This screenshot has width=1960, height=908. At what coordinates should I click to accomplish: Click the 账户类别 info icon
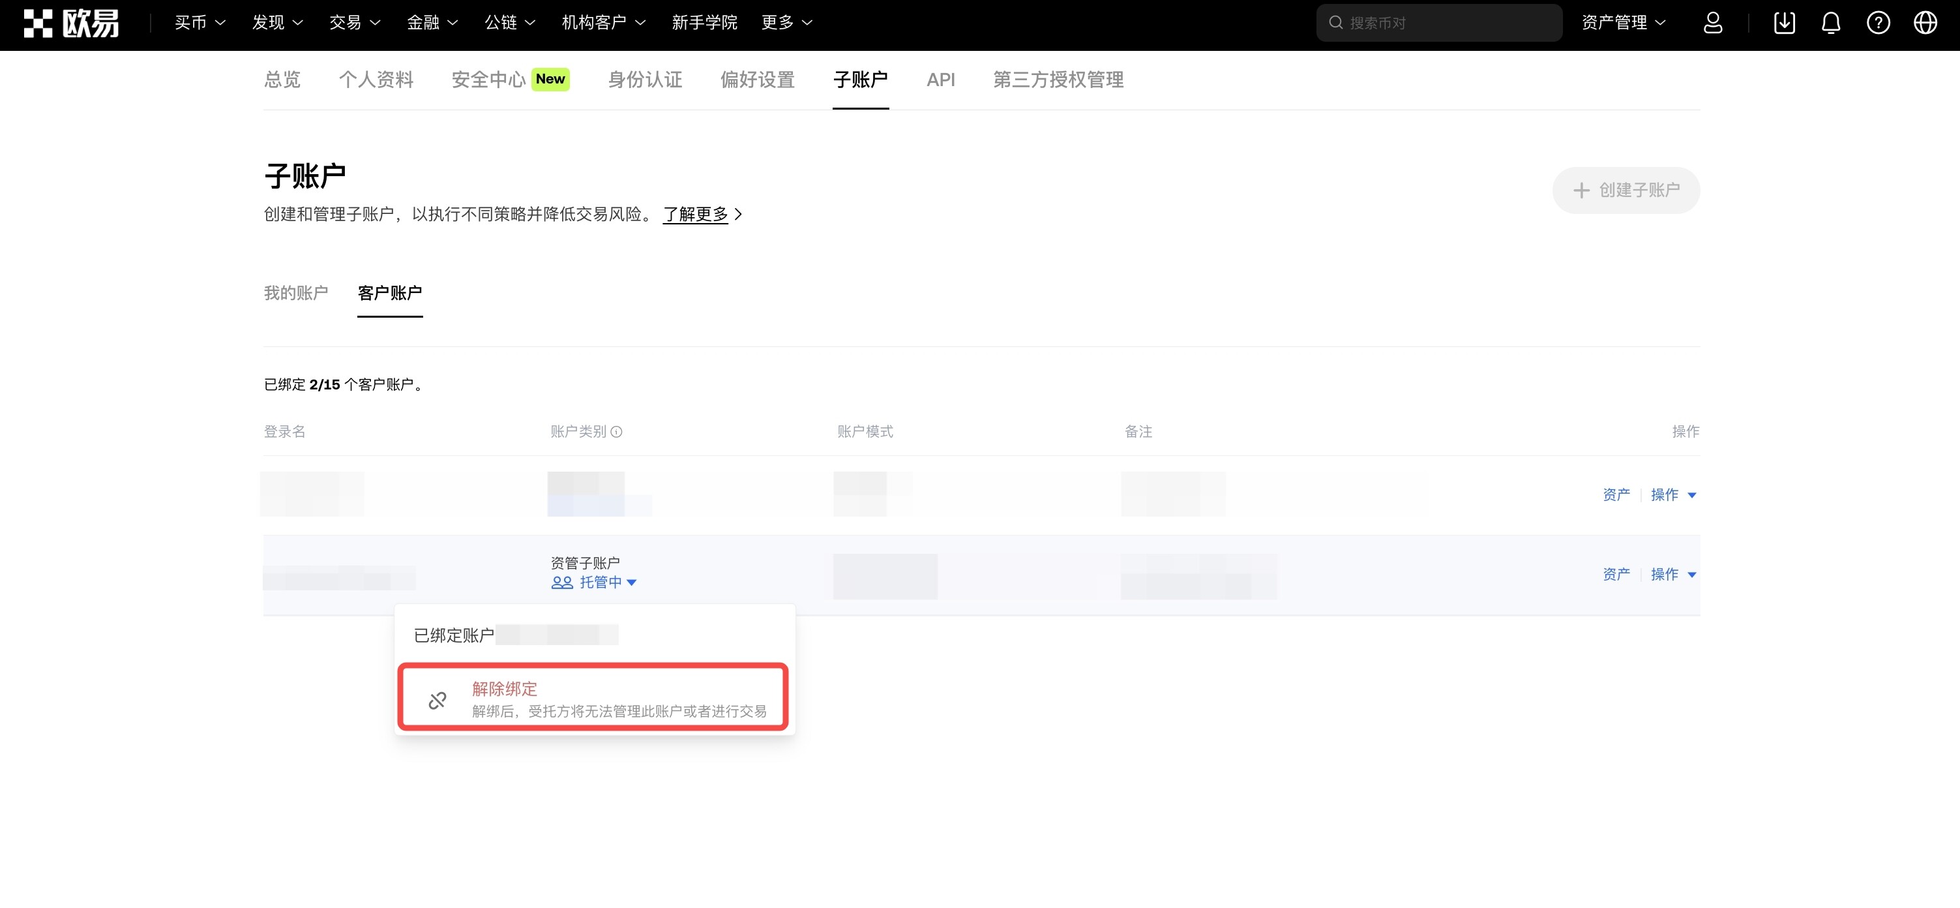[617, 432]
